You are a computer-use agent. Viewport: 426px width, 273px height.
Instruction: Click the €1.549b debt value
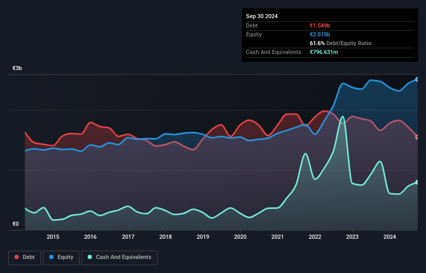pyautogui.click(x=320, y=25)
